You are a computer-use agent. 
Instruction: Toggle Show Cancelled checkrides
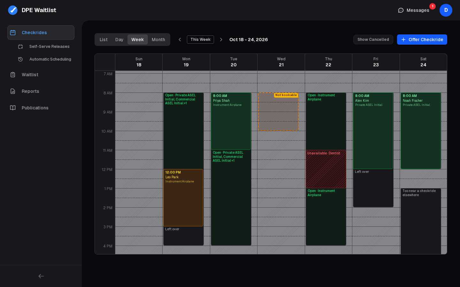click(373, 40)
